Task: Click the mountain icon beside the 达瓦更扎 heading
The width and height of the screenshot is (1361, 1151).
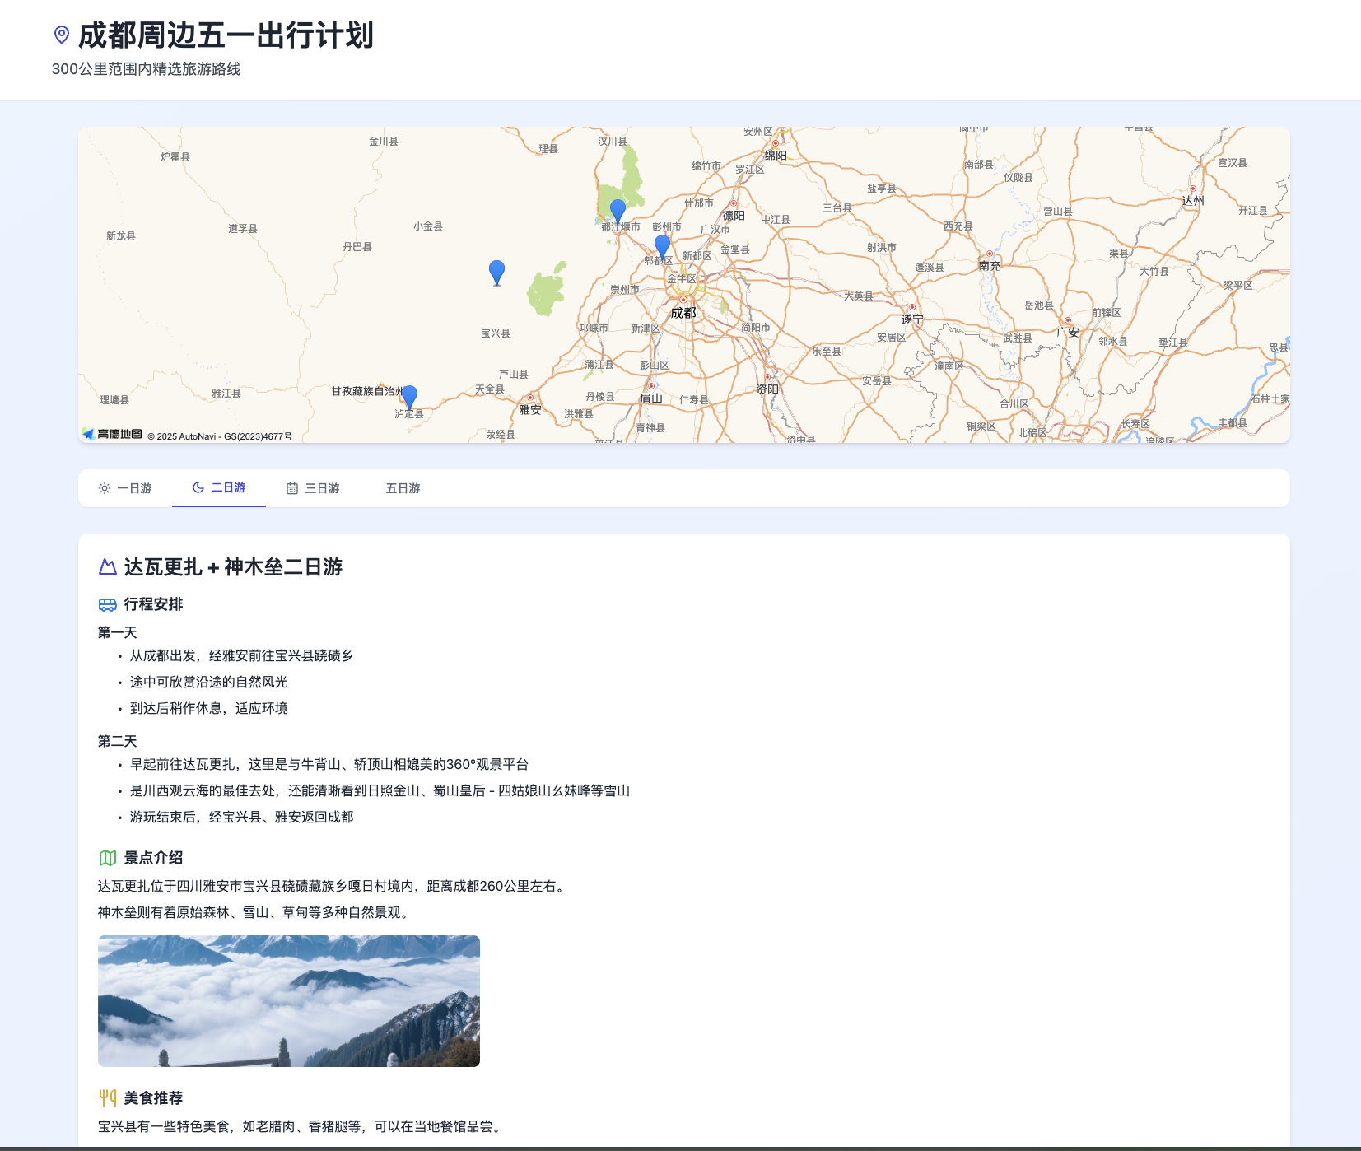Action: pyautogui.click(x=108, y=567)
